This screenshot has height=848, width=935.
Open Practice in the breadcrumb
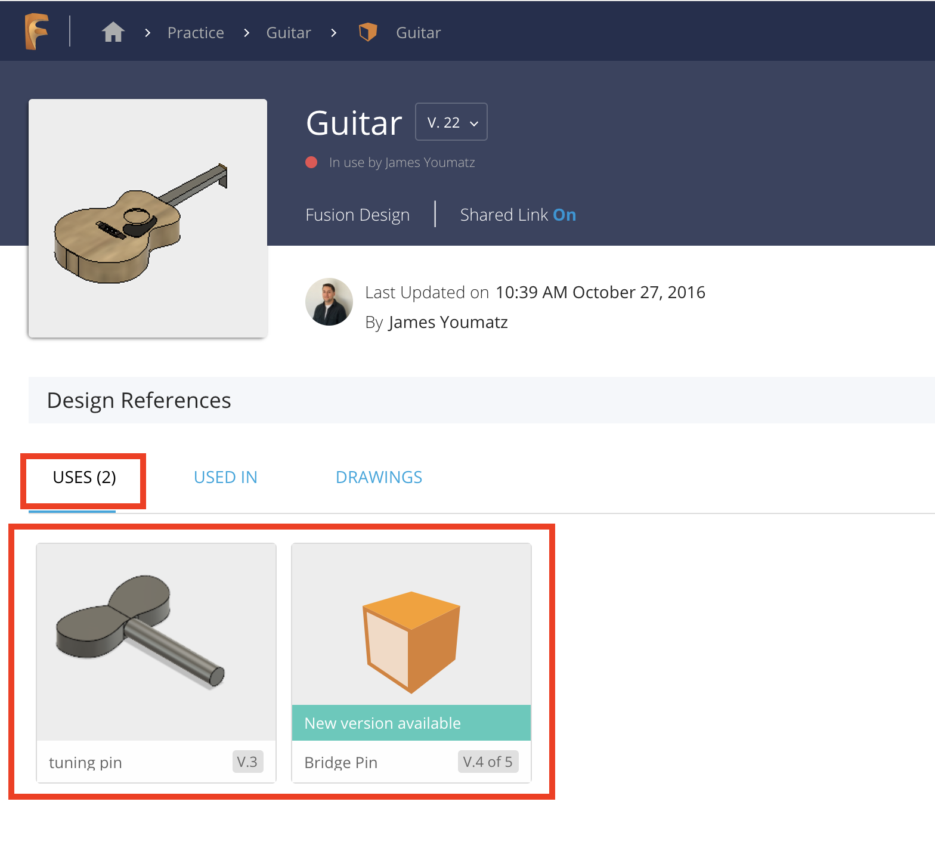pos(196,33)
